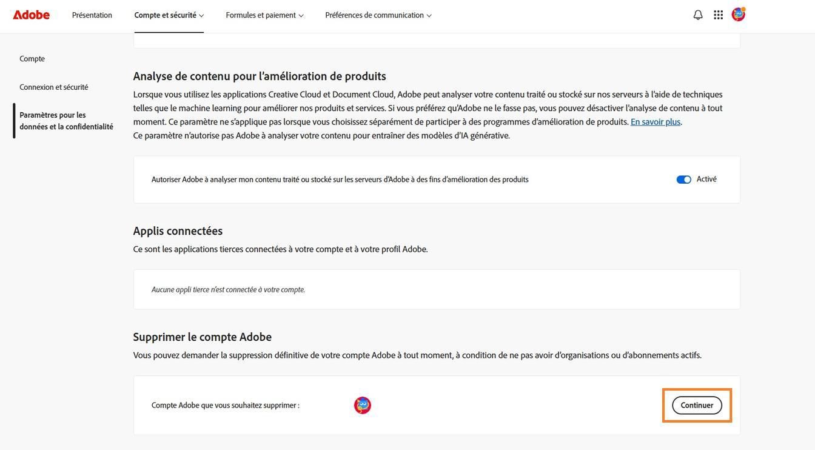Open the profile avatar menu
Screen dimensions: 815x450
(x=738, y=14)
